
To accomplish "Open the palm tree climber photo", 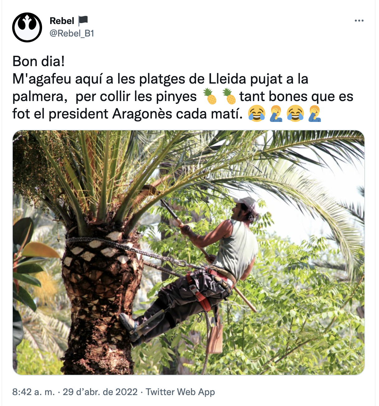I will coord(189,253).
